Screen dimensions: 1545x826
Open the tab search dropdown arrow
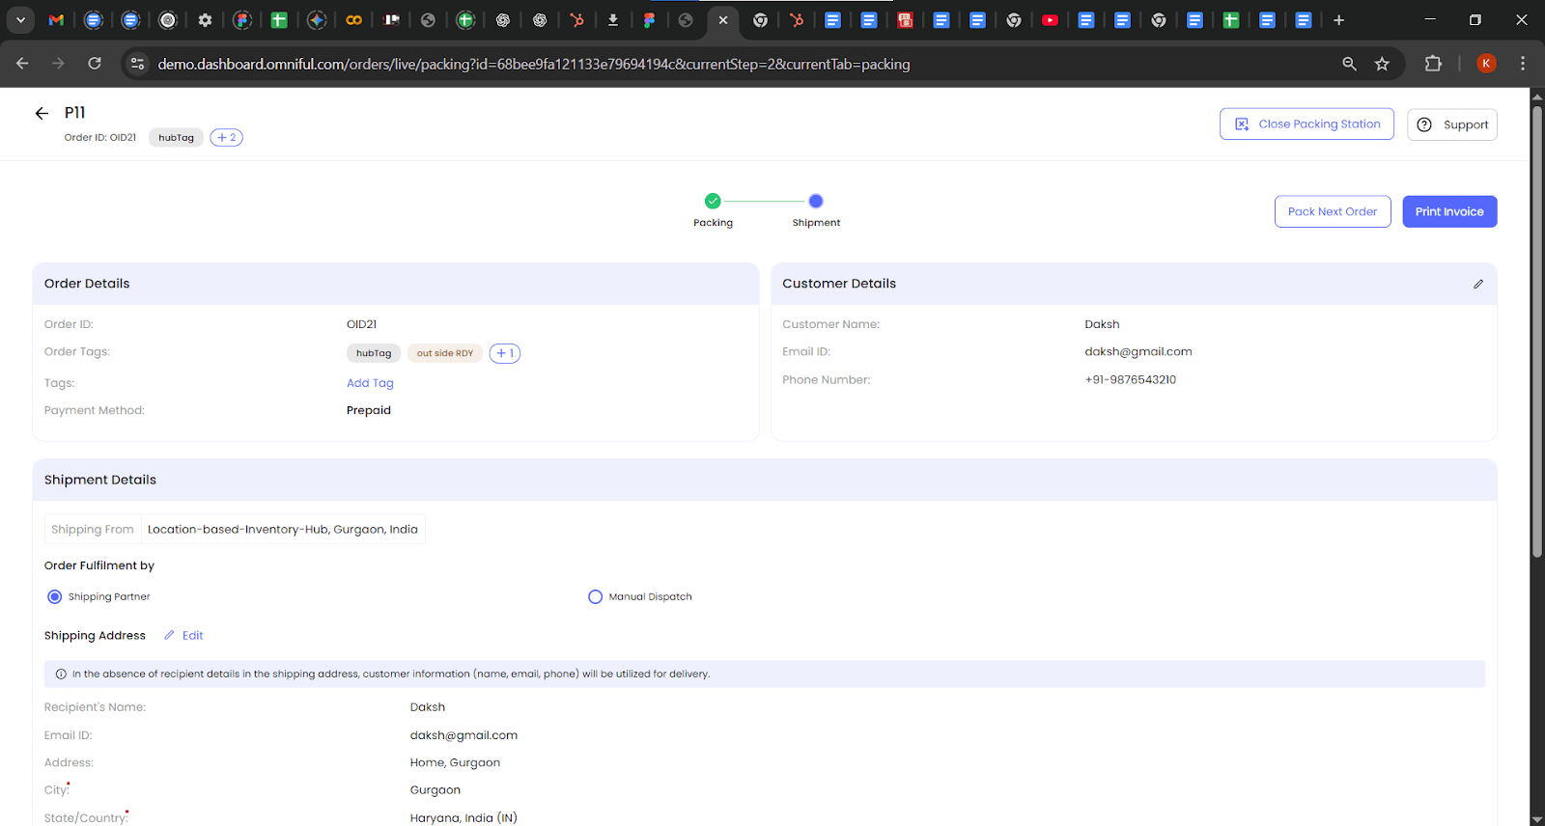click(20, 20)
